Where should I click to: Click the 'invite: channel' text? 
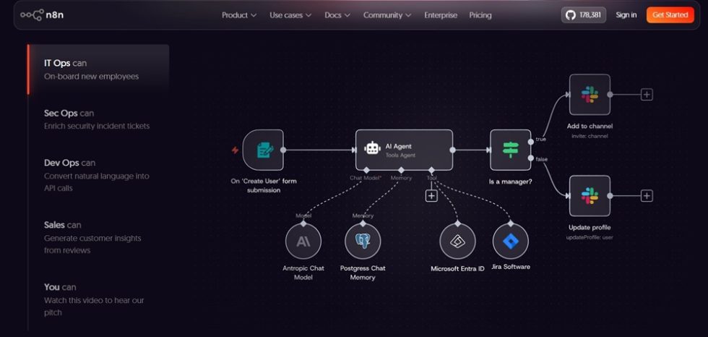[590, 136]
